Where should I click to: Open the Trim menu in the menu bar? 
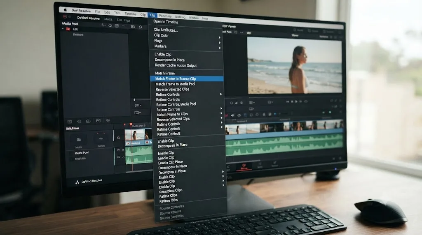coord(117,13)
